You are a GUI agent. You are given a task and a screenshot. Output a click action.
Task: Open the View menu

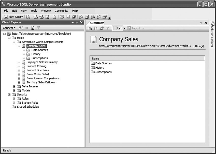pos(24,11)
